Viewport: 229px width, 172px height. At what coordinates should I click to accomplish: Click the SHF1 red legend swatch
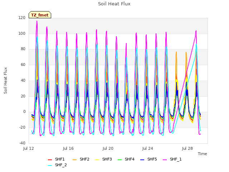50,160
